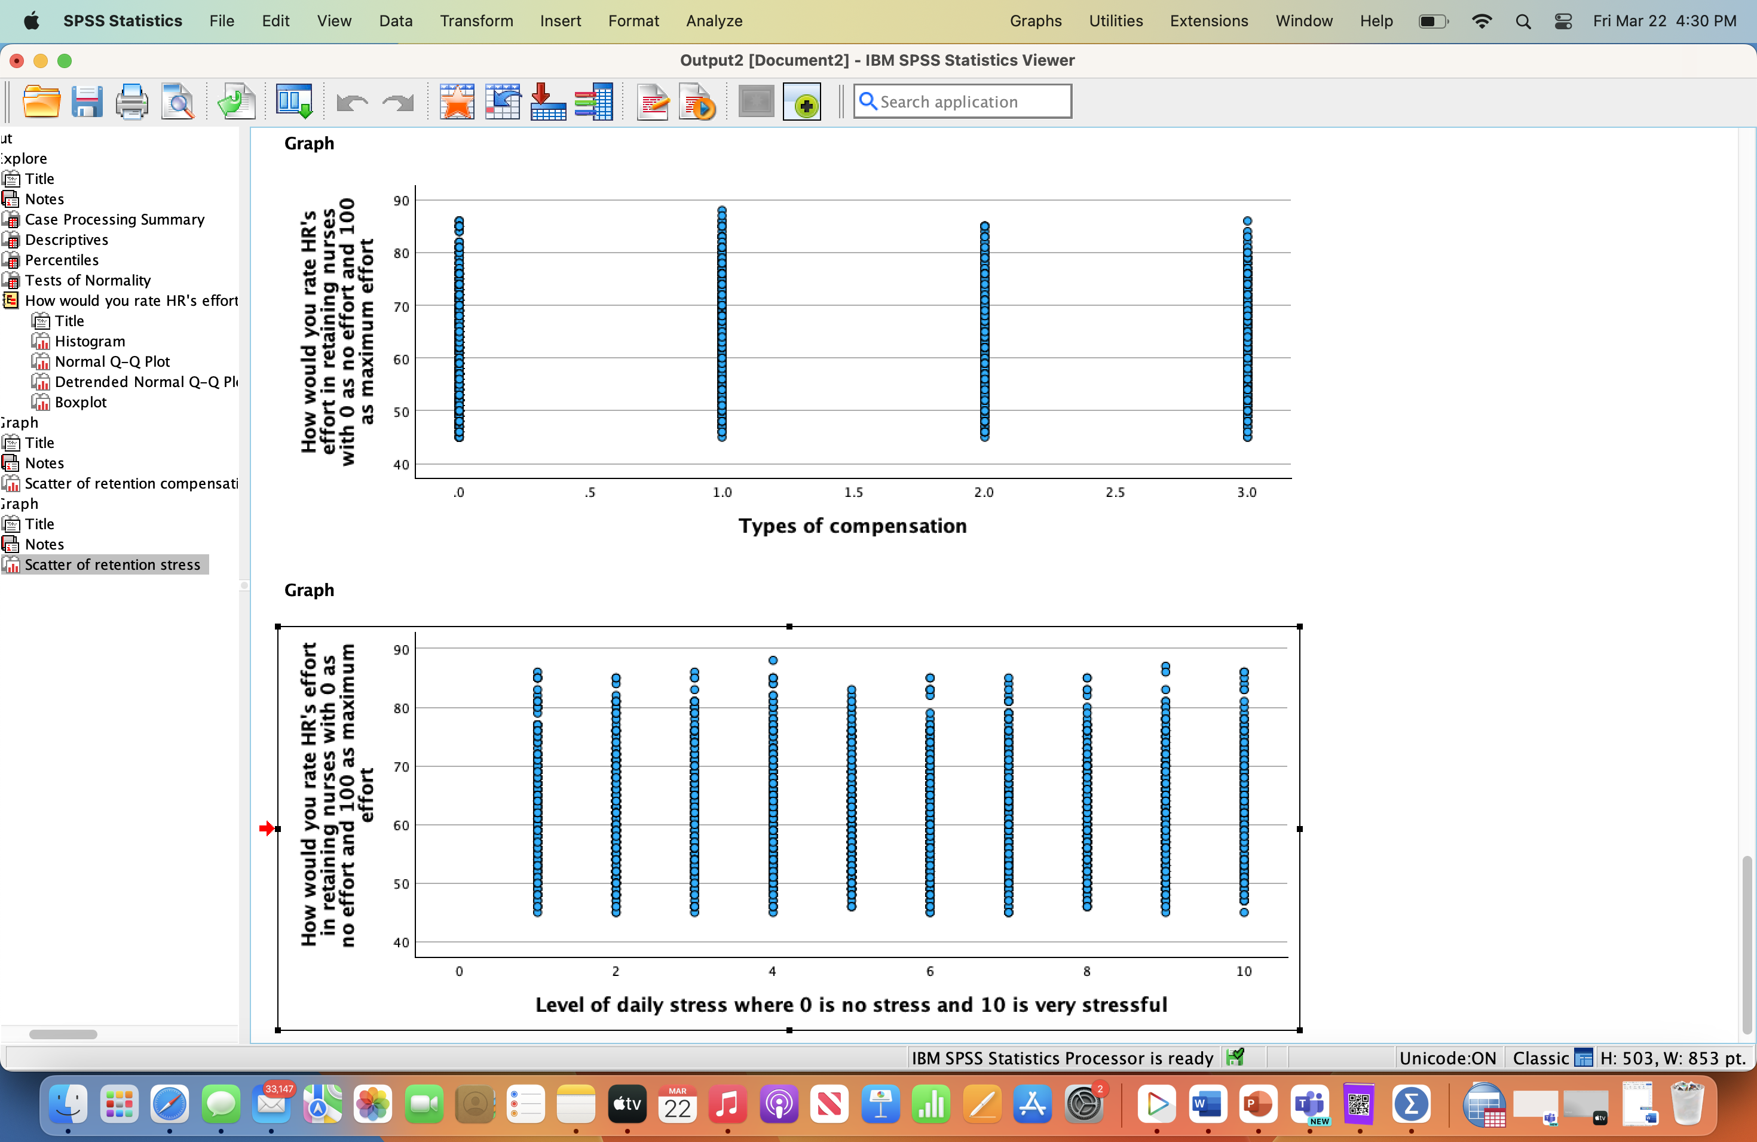Click the Classic theme status bar icon
This screenshot has height=1142, width=1757.
(x=1582, y=1058)
